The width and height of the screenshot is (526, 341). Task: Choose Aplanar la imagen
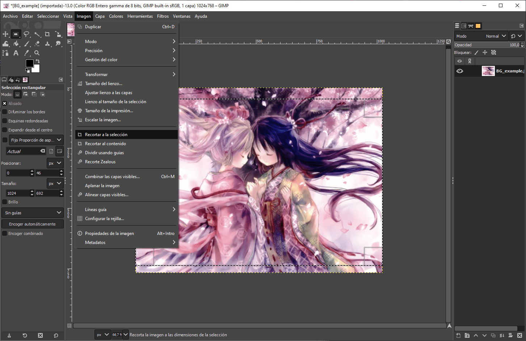pyautogui.click(x=126, y=186)
